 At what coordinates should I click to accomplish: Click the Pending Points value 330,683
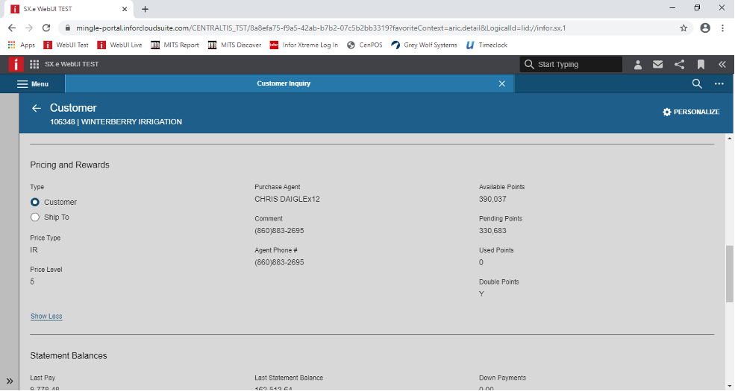[x=492, y=231]
